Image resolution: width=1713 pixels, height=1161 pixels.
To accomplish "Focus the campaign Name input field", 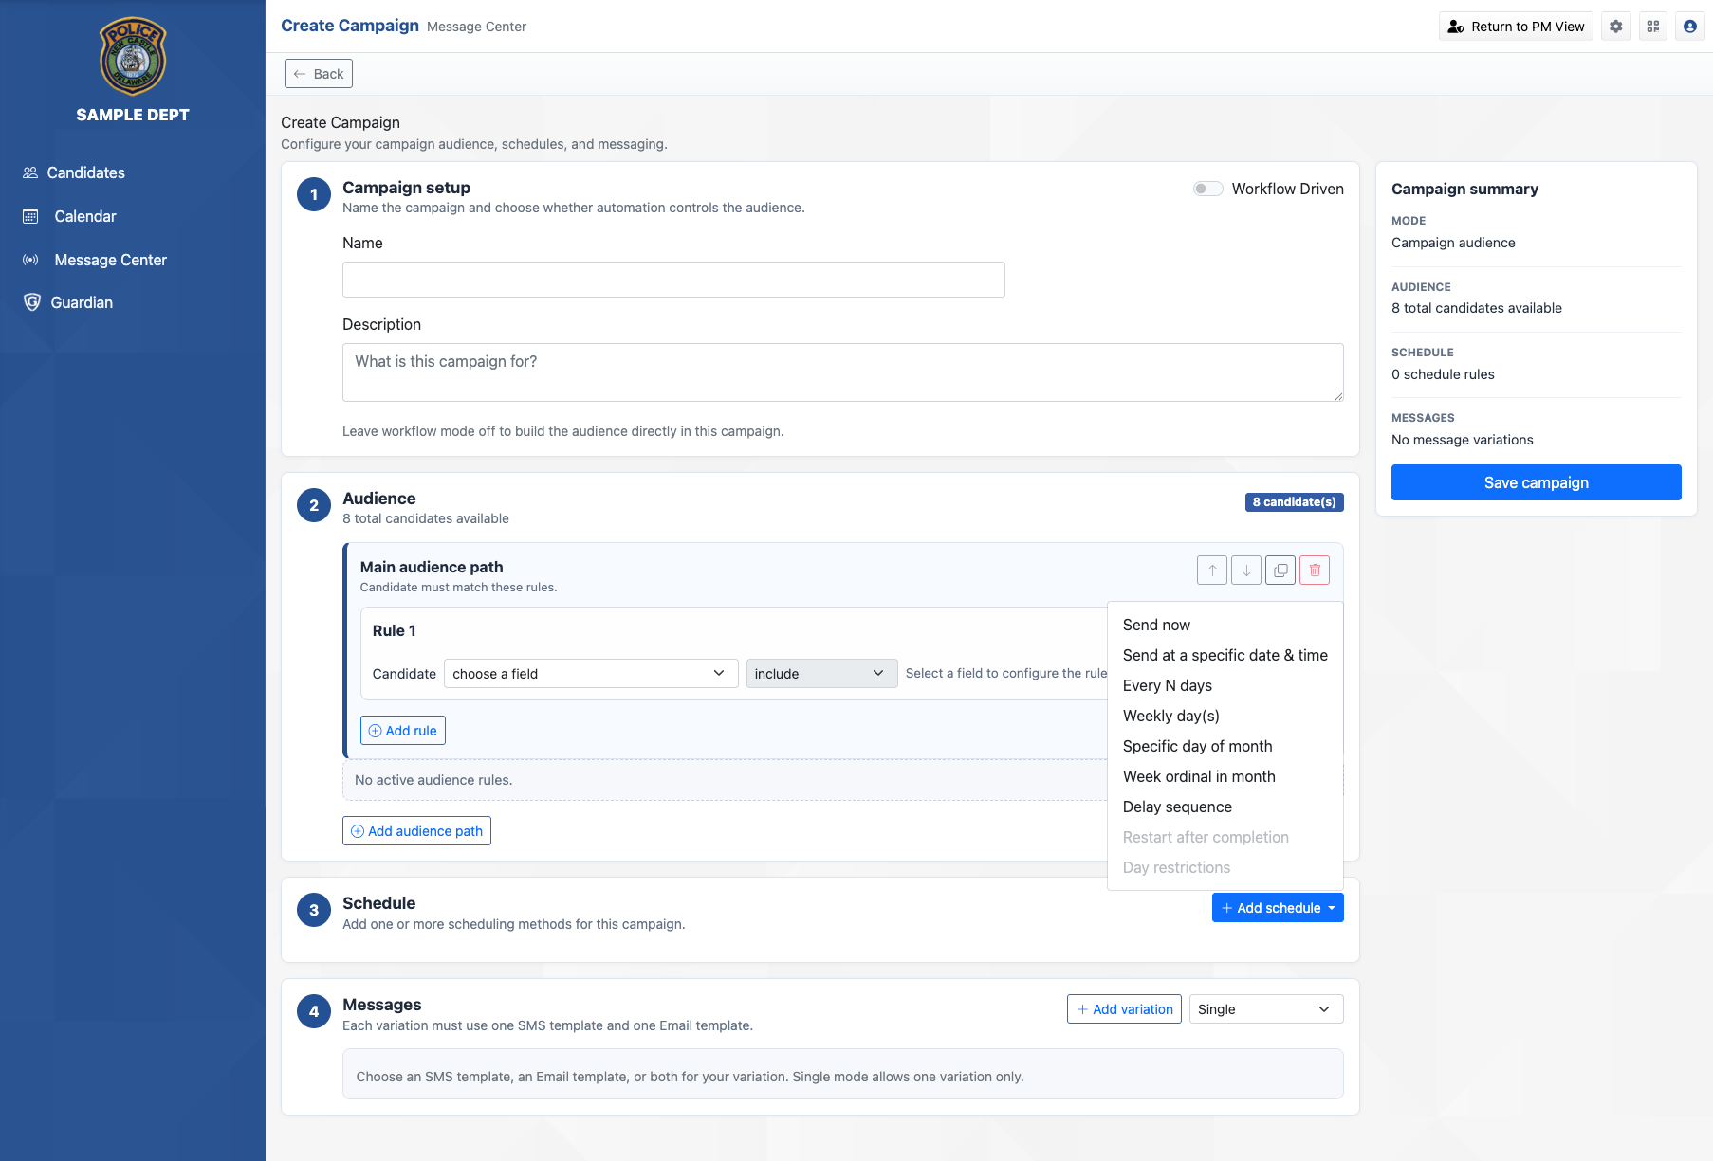I will coord(673,280).
